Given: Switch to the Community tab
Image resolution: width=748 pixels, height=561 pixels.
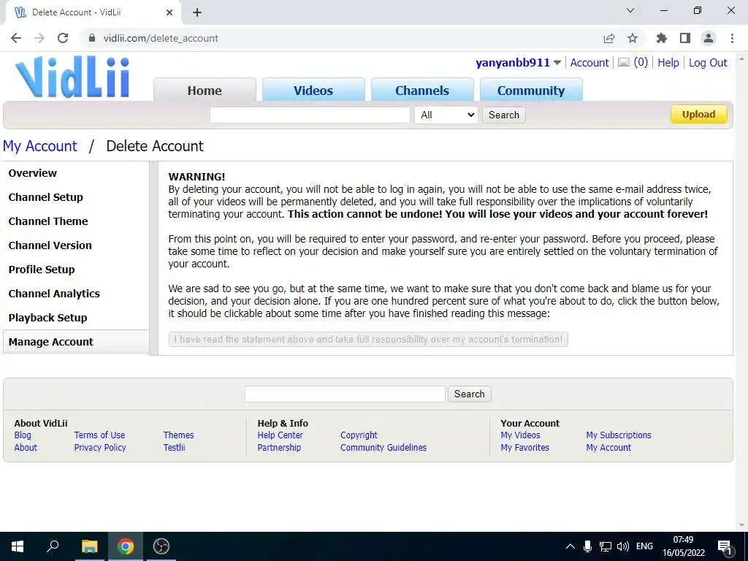Looking at the screenshot, I should (531, 90).
